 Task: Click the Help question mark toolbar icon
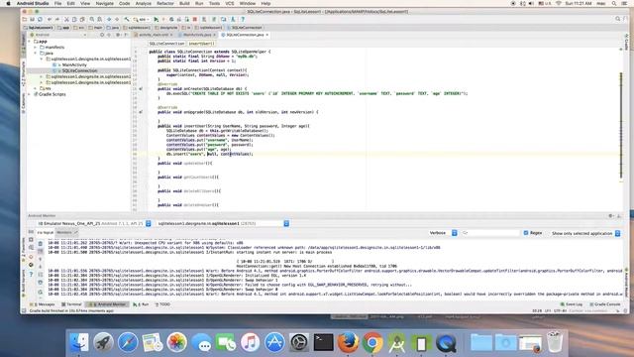243,19
